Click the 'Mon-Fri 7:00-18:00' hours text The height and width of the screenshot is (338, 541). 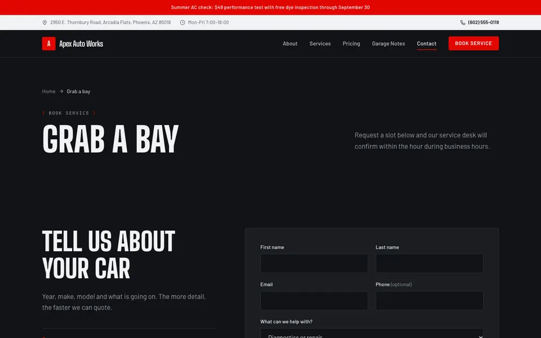click(x=208, y=23)
